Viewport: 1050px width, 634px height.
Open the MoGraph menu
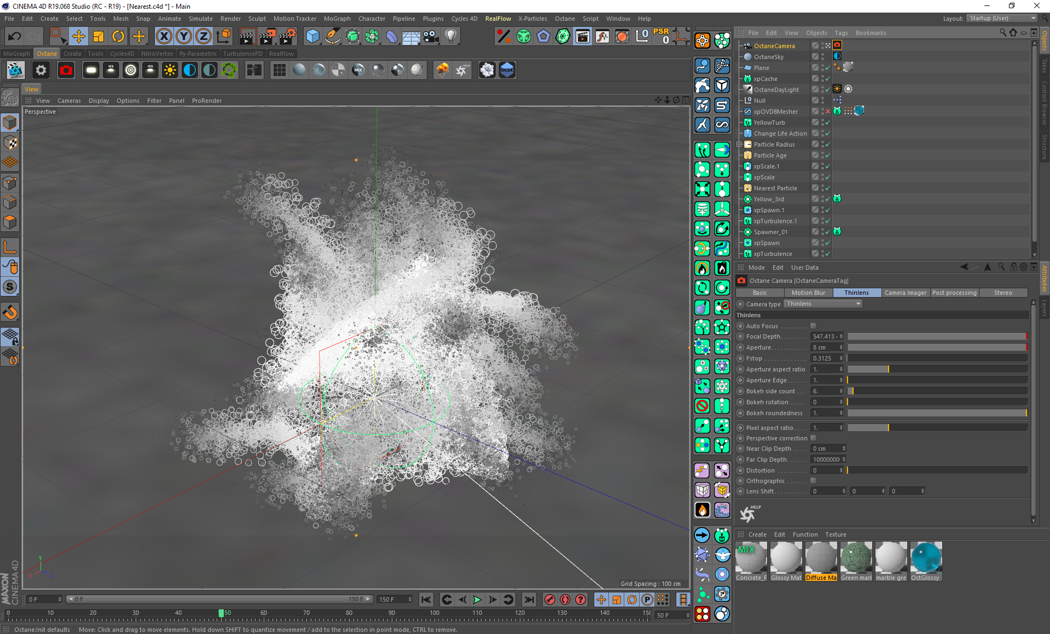pyautogui.click(x=337, y=19)
